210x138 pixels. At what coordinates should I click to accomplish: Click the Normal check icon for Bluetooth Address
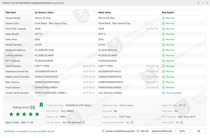pyautogui.click(x=163, y=50)
